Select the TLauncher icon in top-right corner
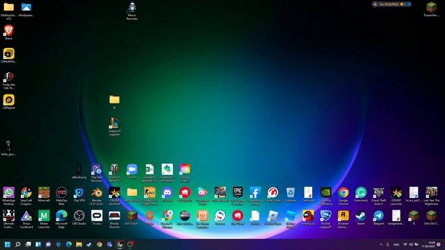This screenshot has width=445, height=250. click(x=431, y=8)
